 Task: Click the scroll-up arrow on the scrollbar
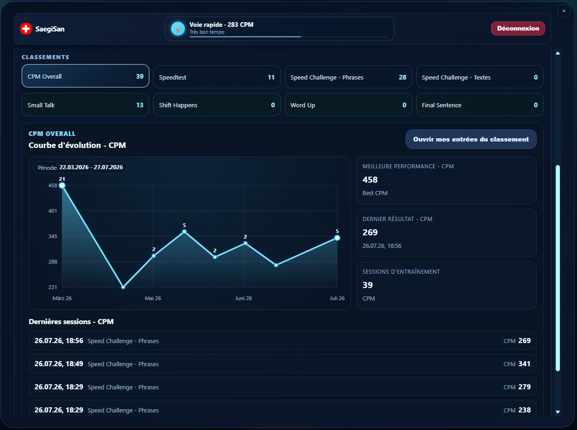[x=558, y=53]
